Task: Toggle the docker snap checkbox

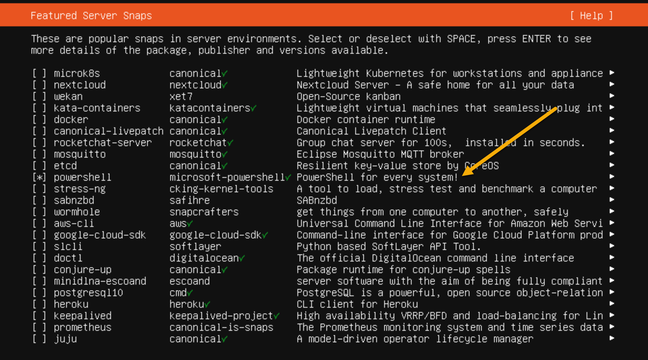Action: click(x=39, y=120)
